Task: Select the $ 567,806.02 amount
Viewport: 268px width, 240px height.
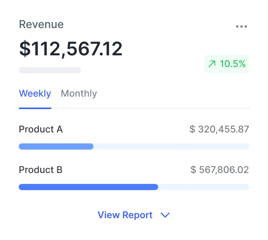Action: [220, 170]
